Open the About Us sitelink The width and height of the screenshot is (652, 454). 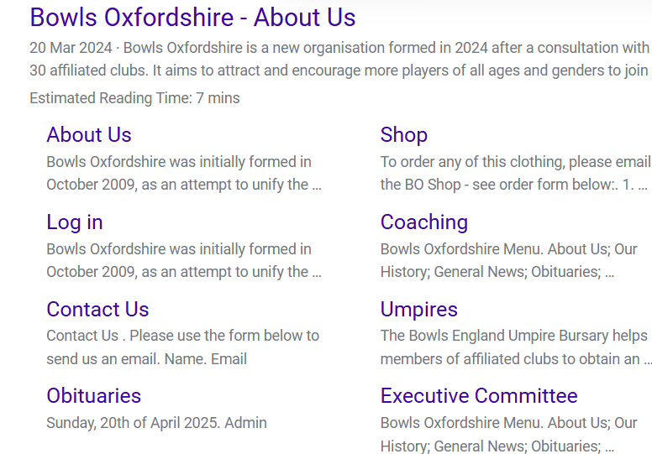pyautogui.click(x=89, y=134)
